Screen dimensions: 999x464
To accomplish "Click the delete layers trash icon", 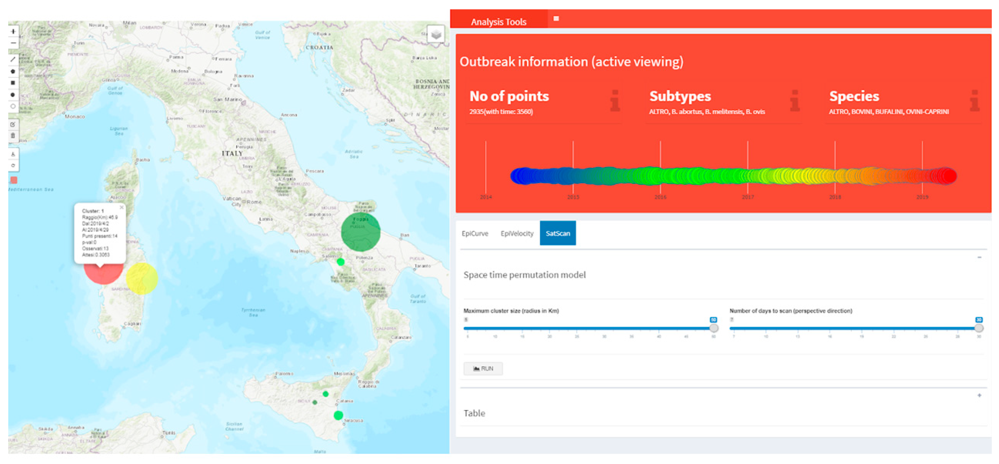I will pyautogui.click(x=13, y=136).
